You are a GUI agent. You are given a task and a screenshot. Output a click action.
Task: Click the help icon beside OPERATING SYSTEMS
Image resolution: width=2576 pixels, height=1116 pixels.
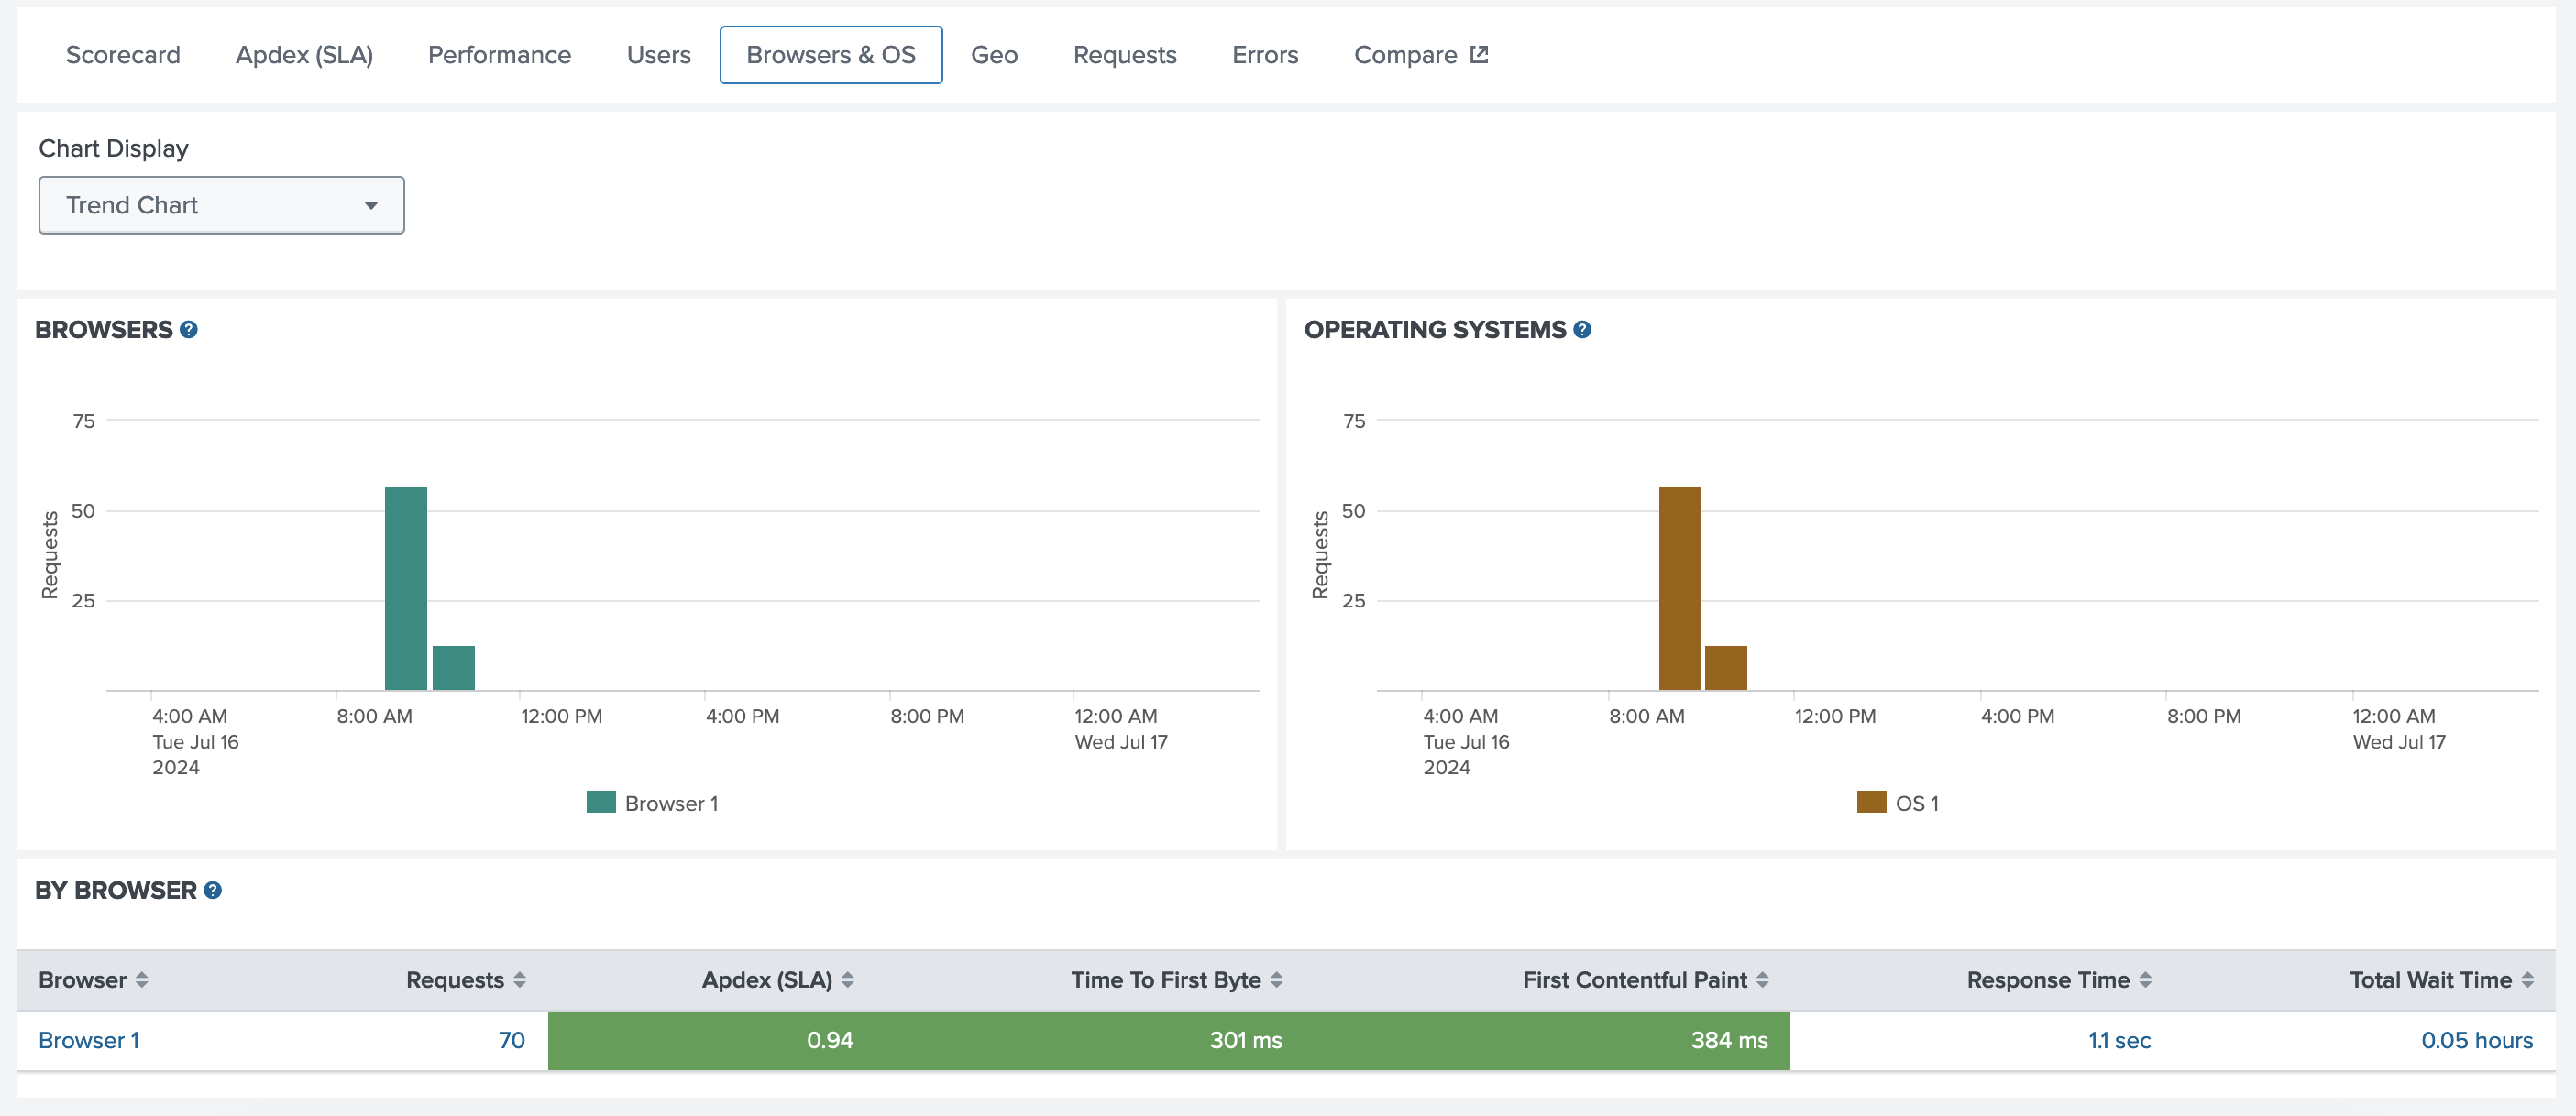1581,330
